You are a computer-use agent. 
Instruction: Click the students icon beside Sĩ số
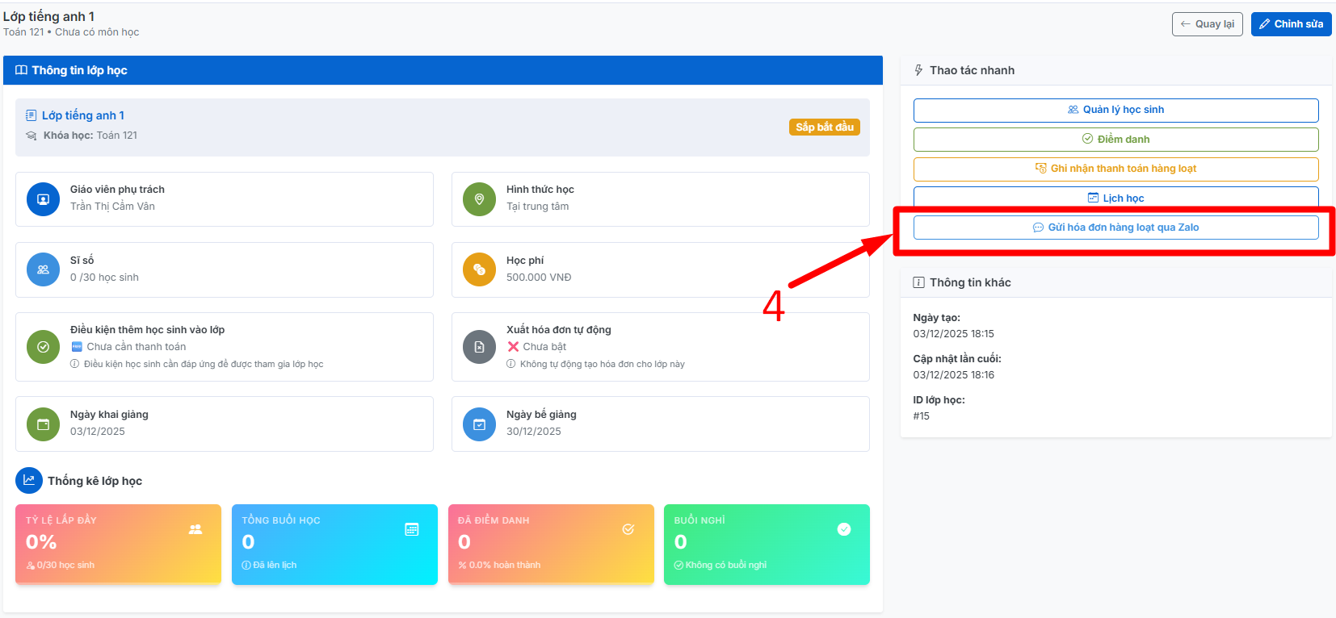pos(43,269)
